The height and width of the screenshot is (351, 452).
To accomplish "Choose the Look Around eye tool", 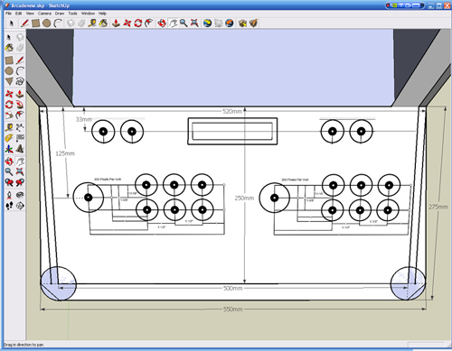I will click(x=20, y=195).
